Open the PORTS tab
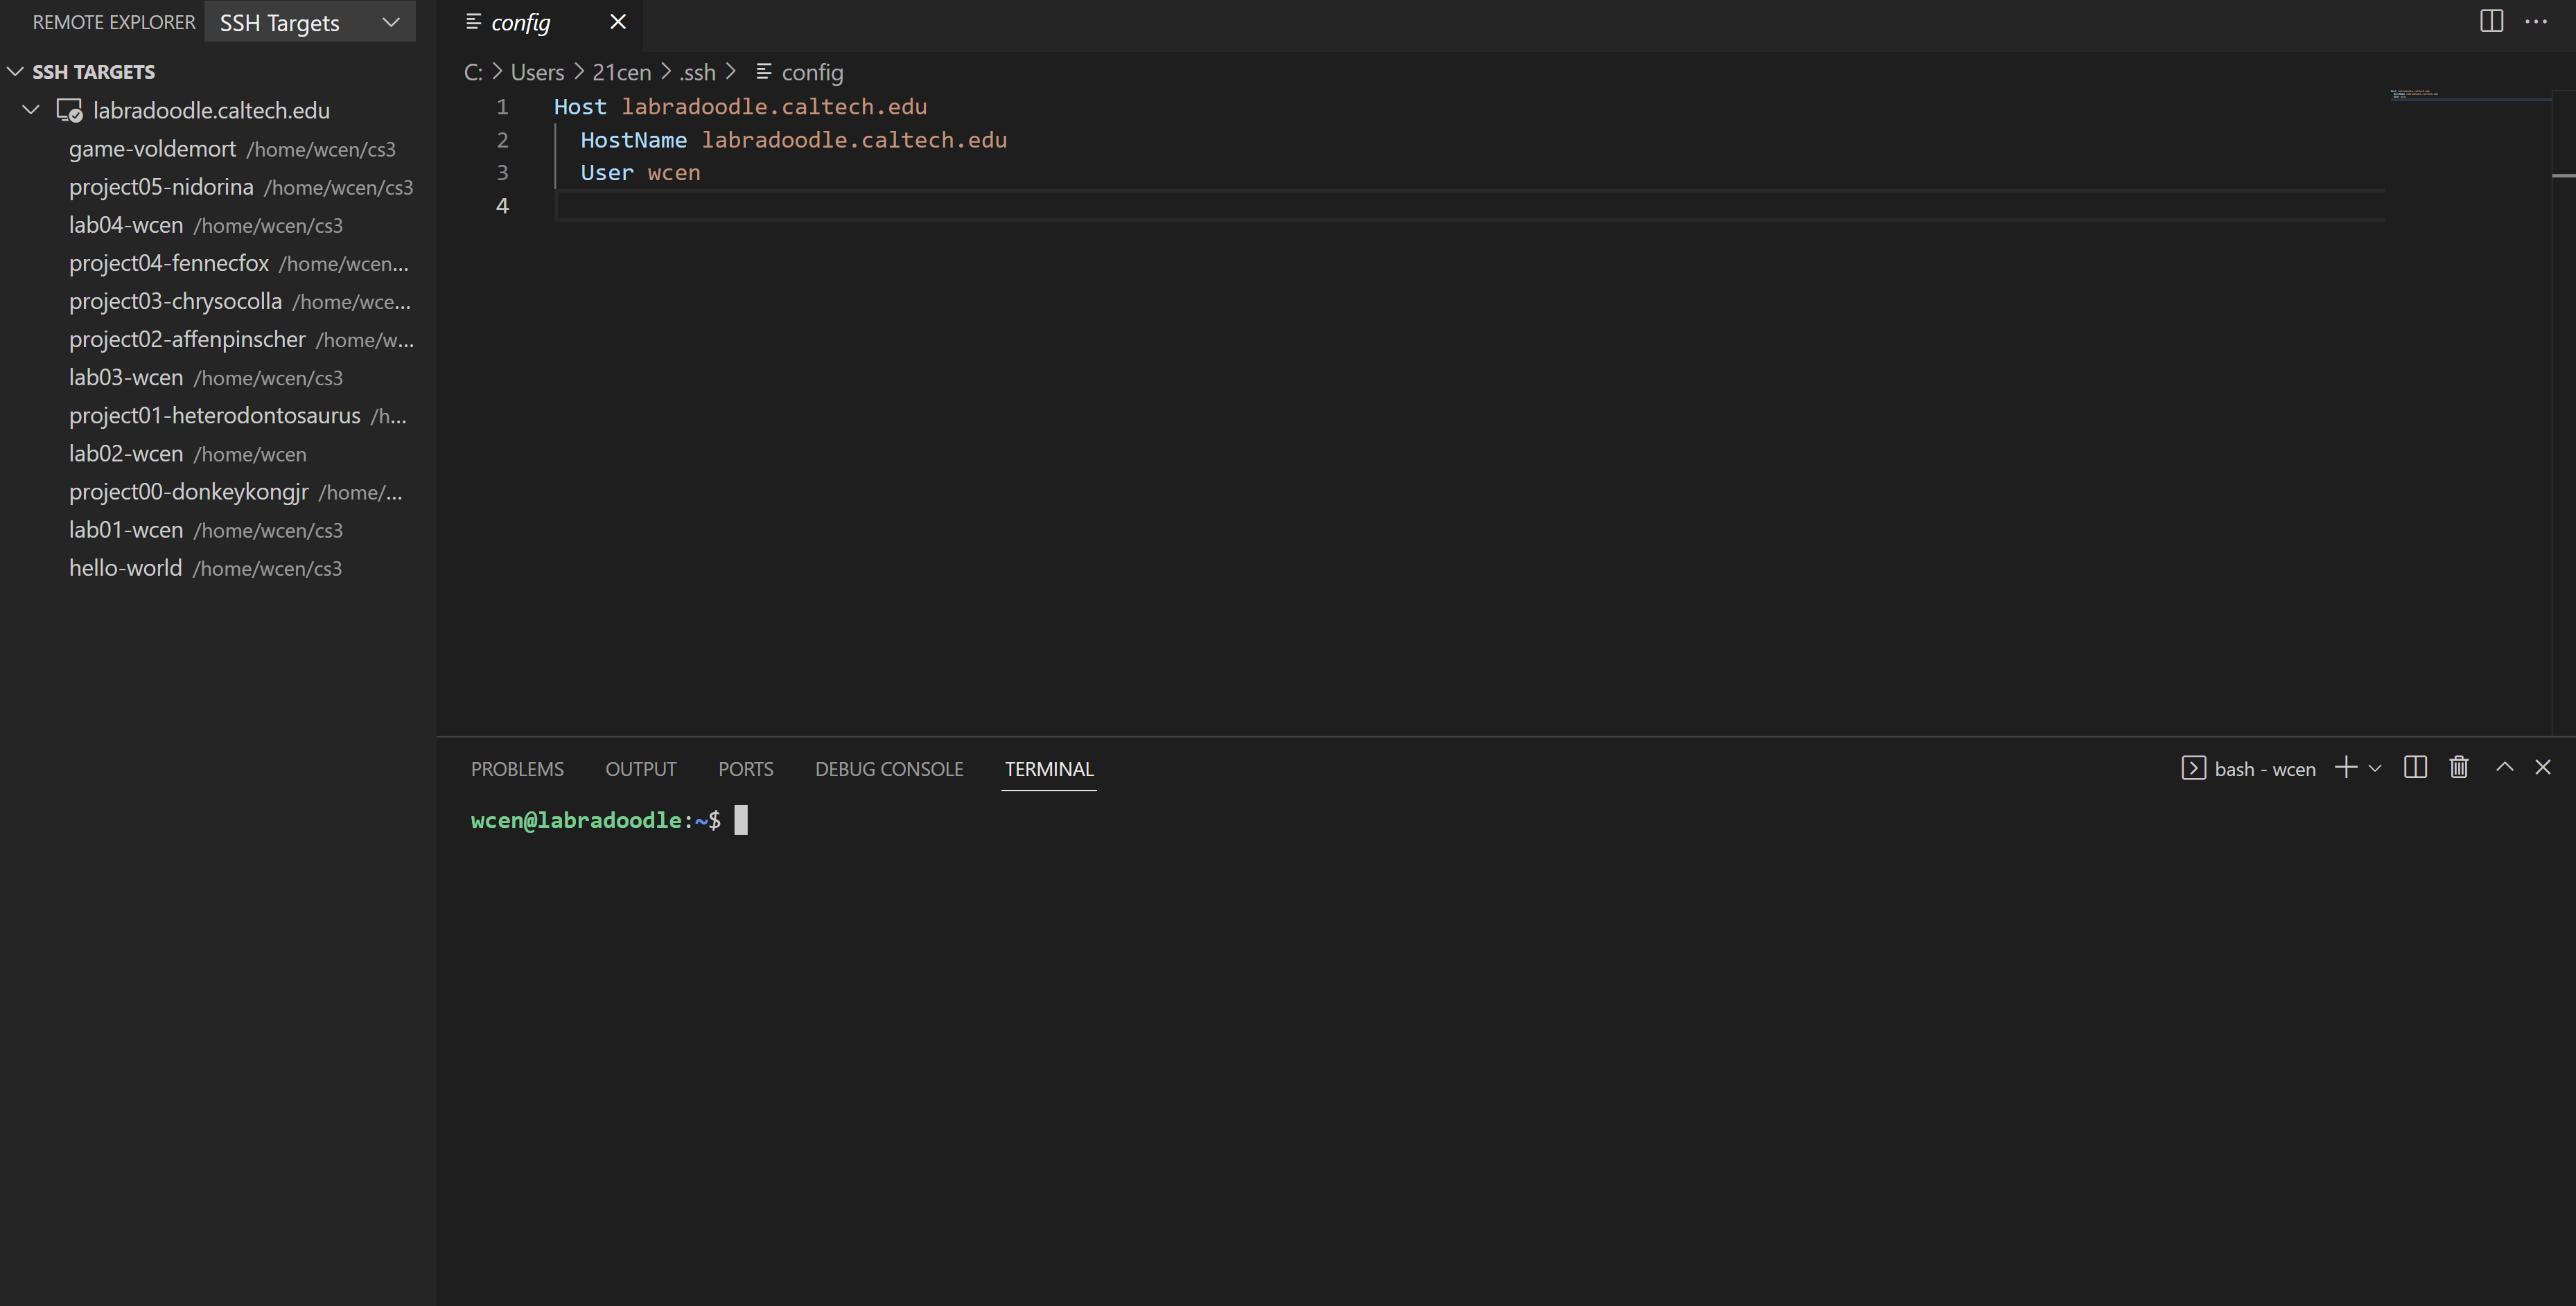The image size is (2576, 1306). [x=745, y=769]
